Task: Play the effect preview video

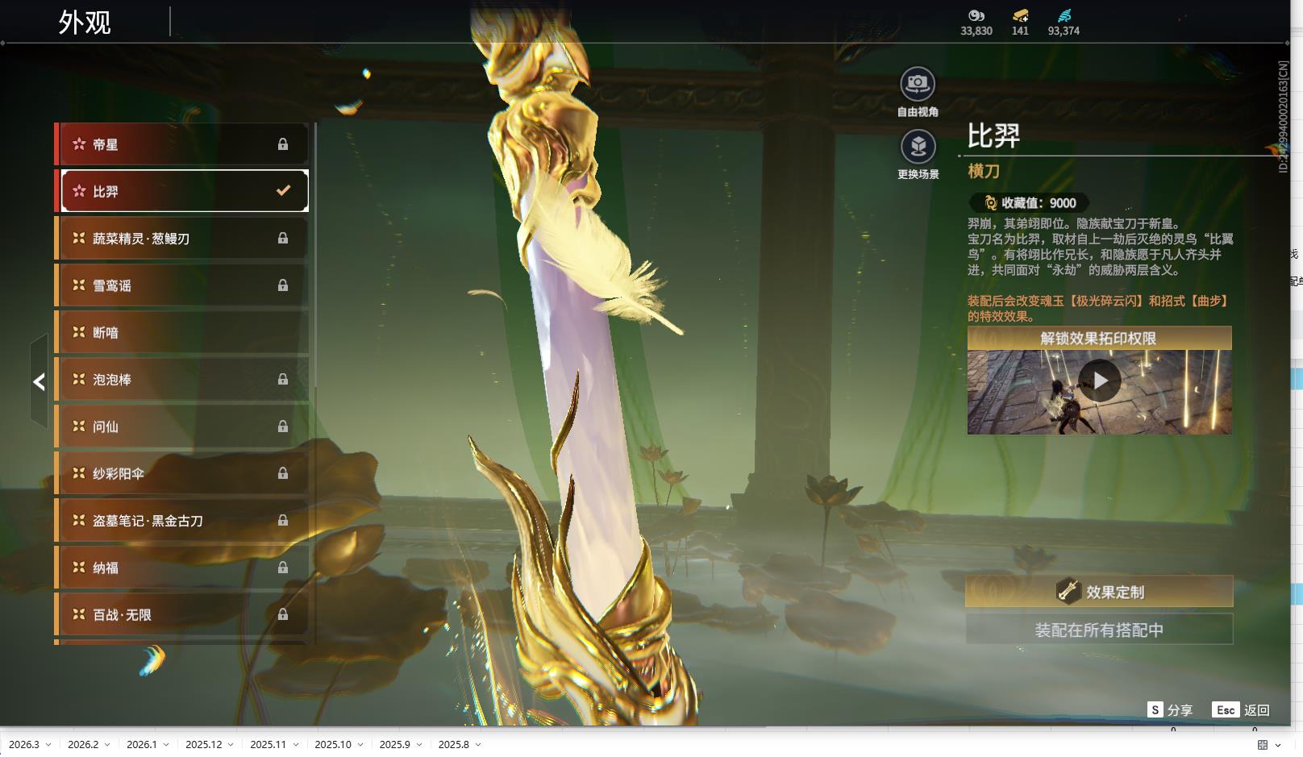Action: pos(1100,381)
